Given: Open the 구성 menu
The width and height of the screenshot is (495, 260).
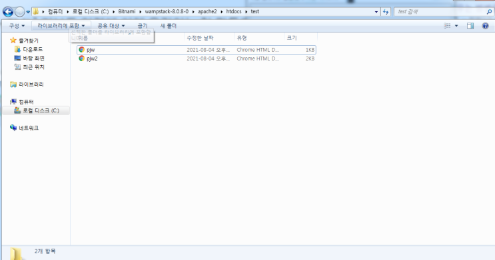Looking at the screenshot, I should (x=17, y=26).
